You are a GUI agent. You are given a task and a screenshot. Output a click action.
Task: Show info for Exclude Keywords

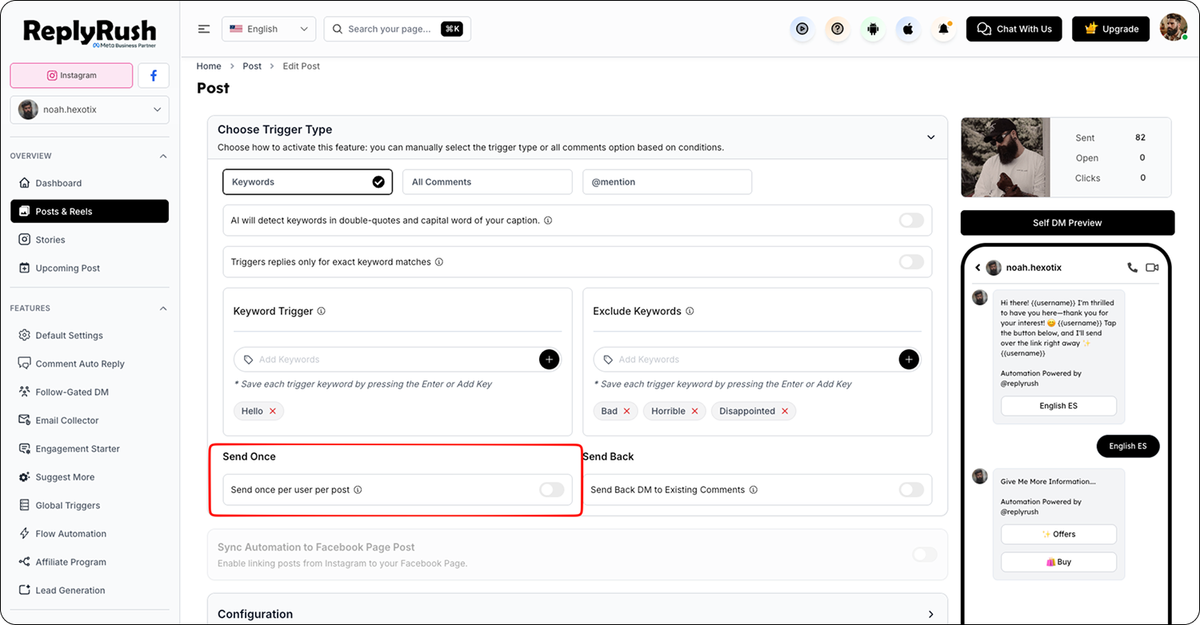pyautogui.click(x=690, y=311)
